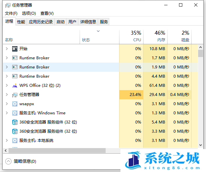
Task: Expand the wsappx process
Action: 7,104
